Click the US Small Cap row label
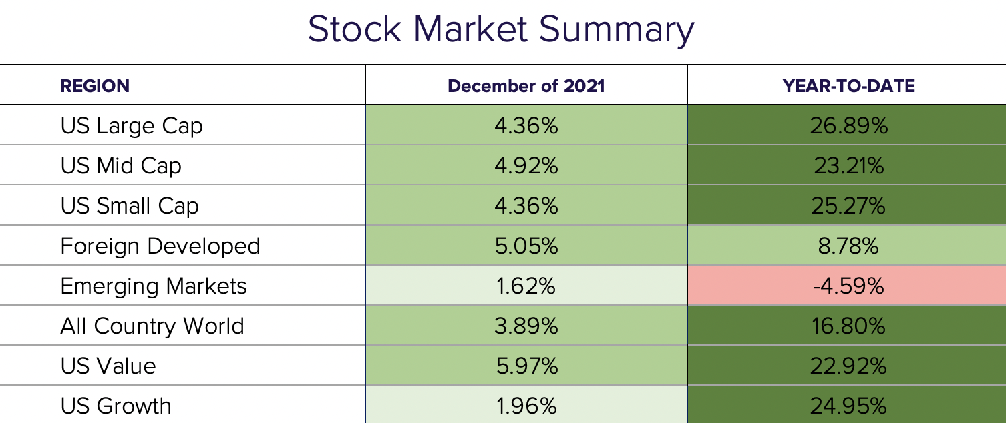 point(130,206)
